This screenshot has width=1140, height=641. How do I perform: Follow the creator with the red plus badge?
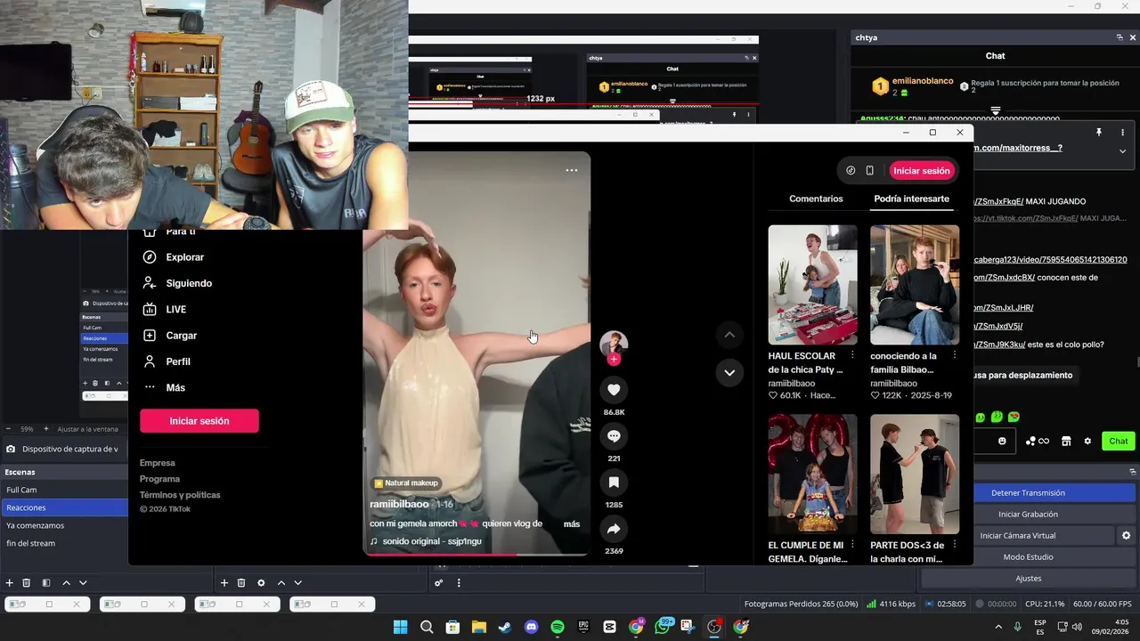pos(614,360)
